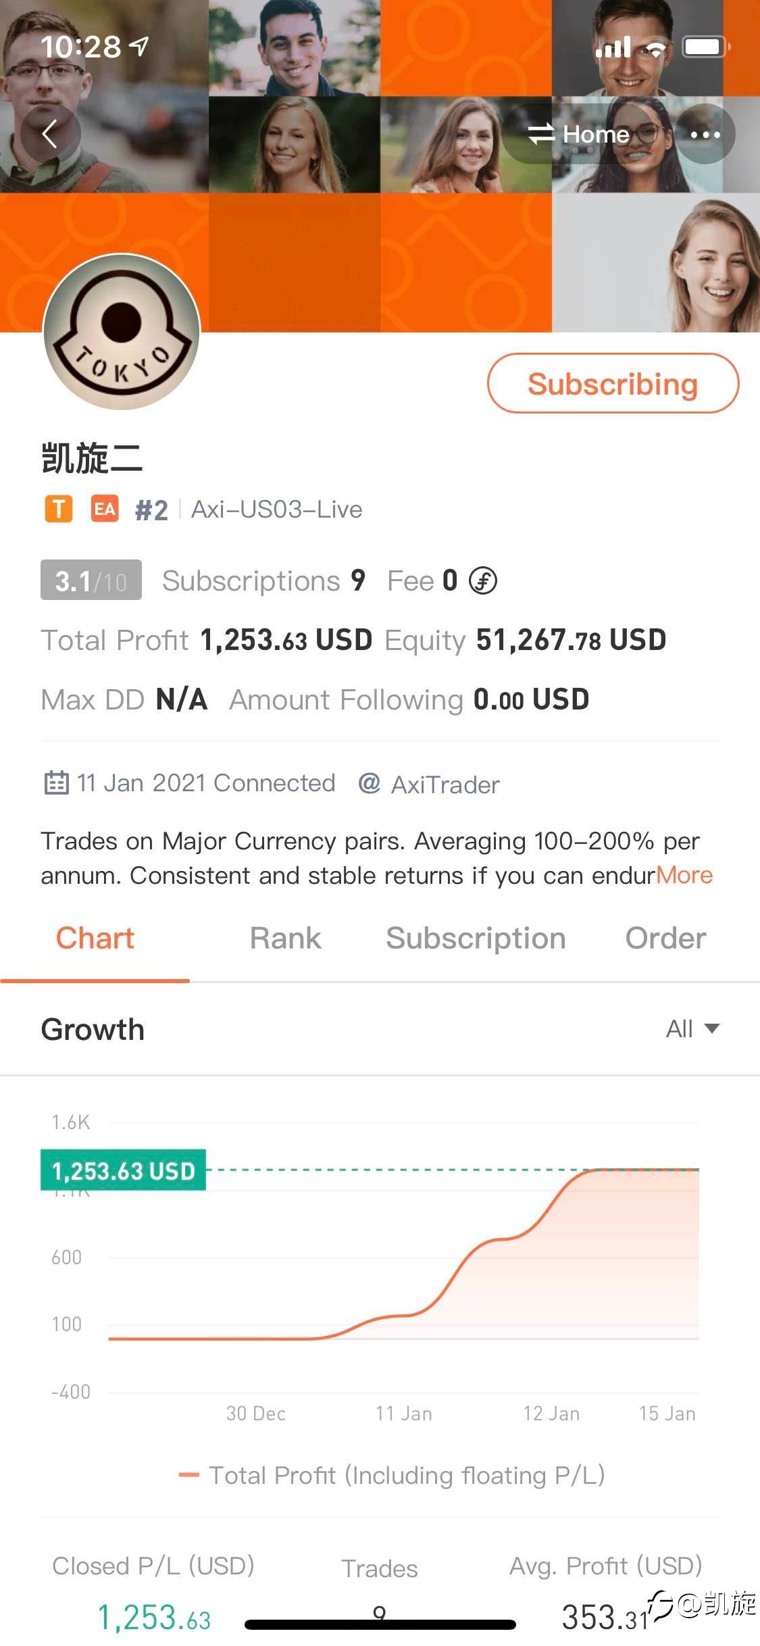The image size is (760, 1646).
Task: Open the Tokyo profile avatar
Action: (122, 332)
